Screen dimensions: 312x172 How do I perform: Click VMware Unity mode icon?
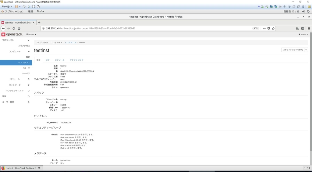pyautogui.click(x=38, y=7)
